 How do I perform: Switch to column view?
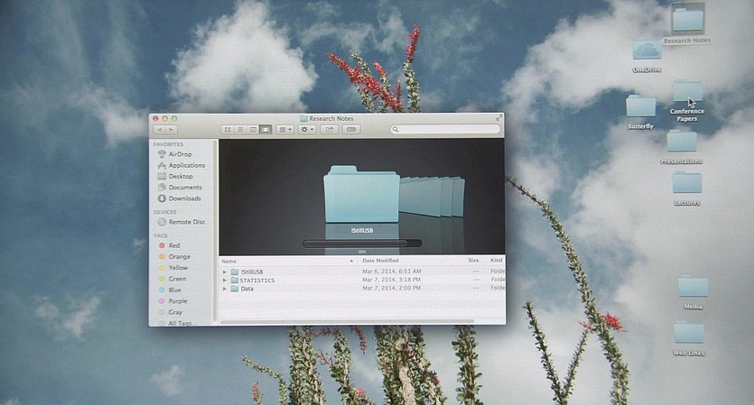tap(253, 130)
